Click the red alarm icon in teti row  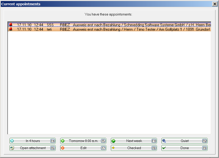click(x=11, y=29)
